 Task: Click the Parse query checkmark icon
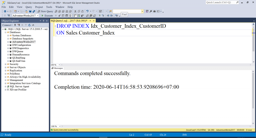(59, 15)
